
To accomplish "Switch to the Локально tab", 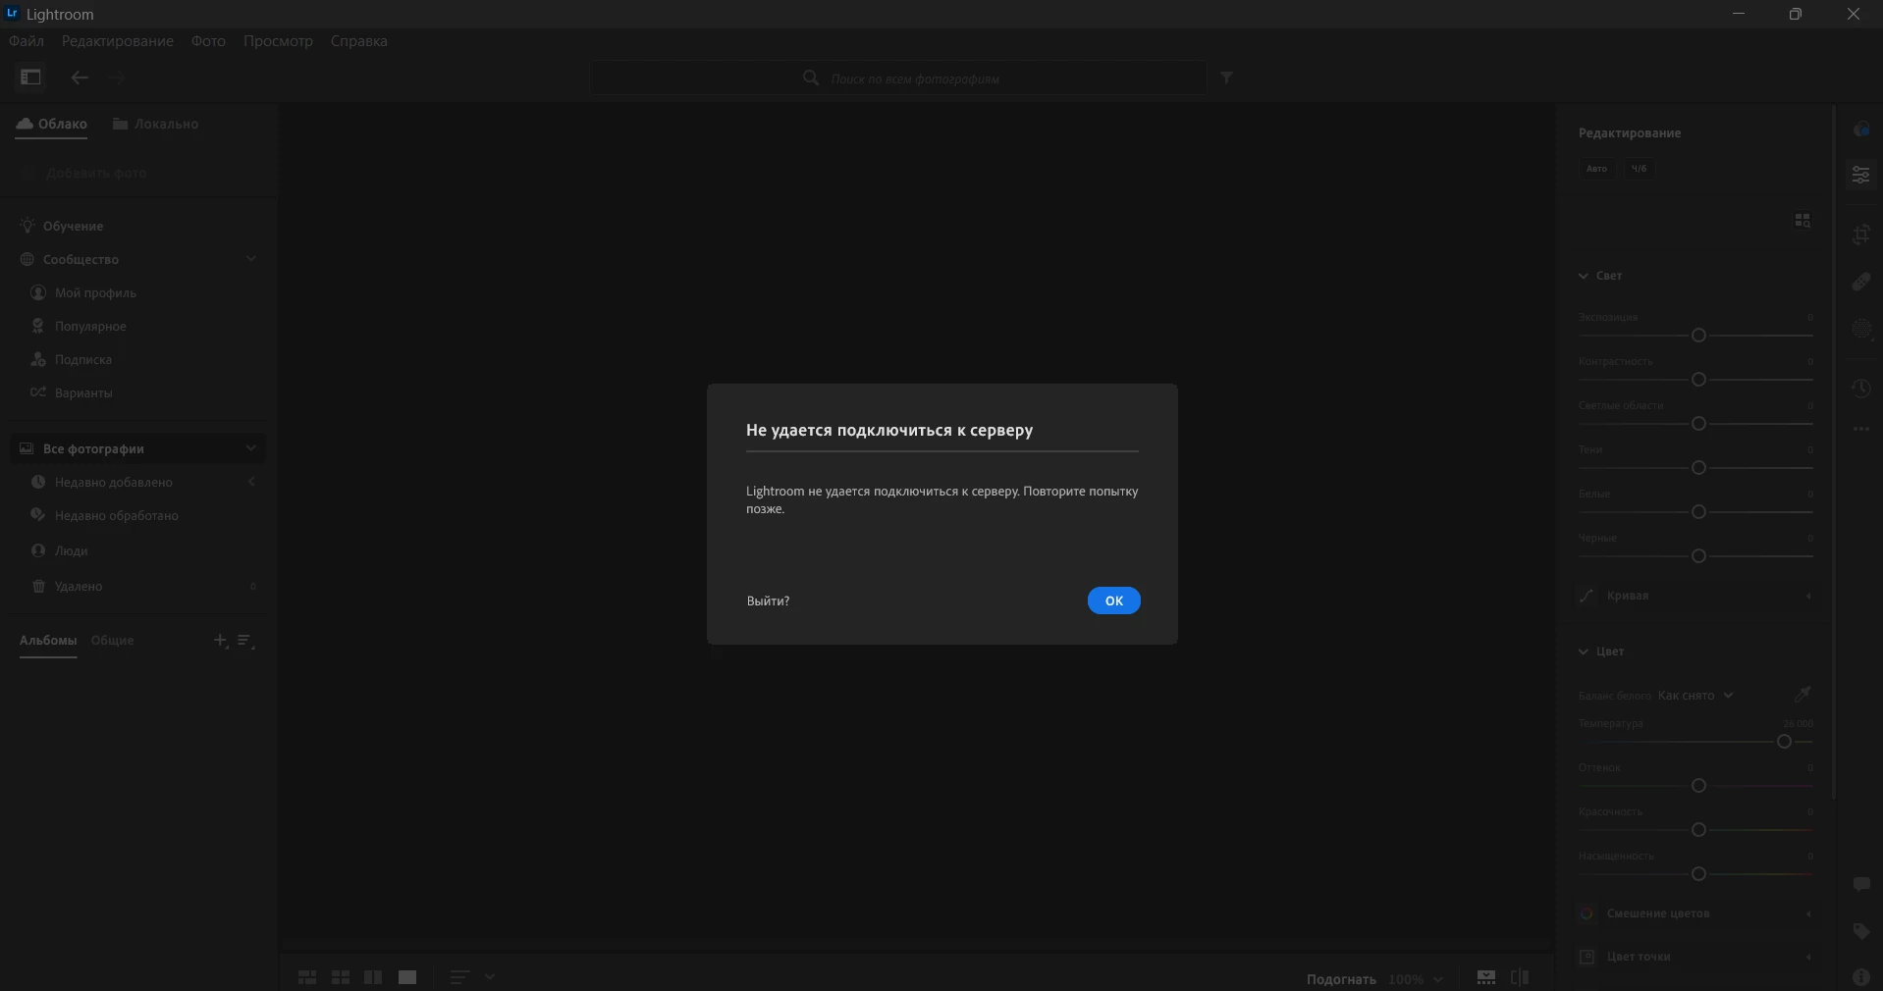I will 155,124.
